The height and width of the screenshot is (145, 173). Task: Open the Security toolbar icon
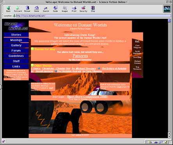click(x=83, y=9)
